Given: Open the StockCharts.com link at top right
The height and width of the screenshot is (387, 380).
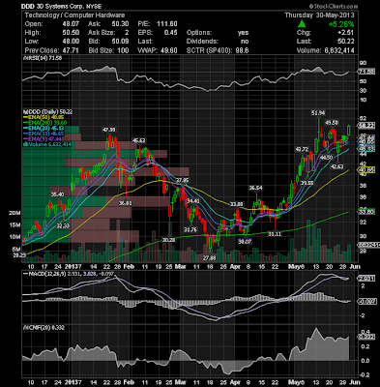Looking at the screenshot, I should click(x=334, y=6).
